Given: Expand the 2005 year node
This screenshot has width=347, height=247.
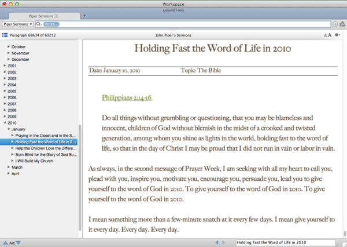Looking at the screenshot, I should tap(5, 91).
